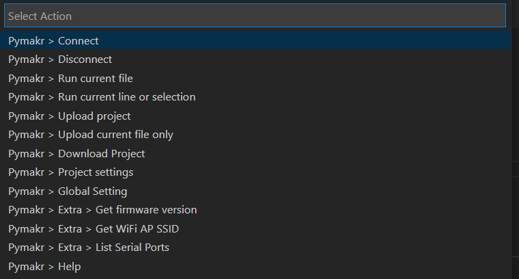The width and height of the screenshot is (519, 279).
Task: Choose Pymakr > Connect
Action: (x=53, y=41)
